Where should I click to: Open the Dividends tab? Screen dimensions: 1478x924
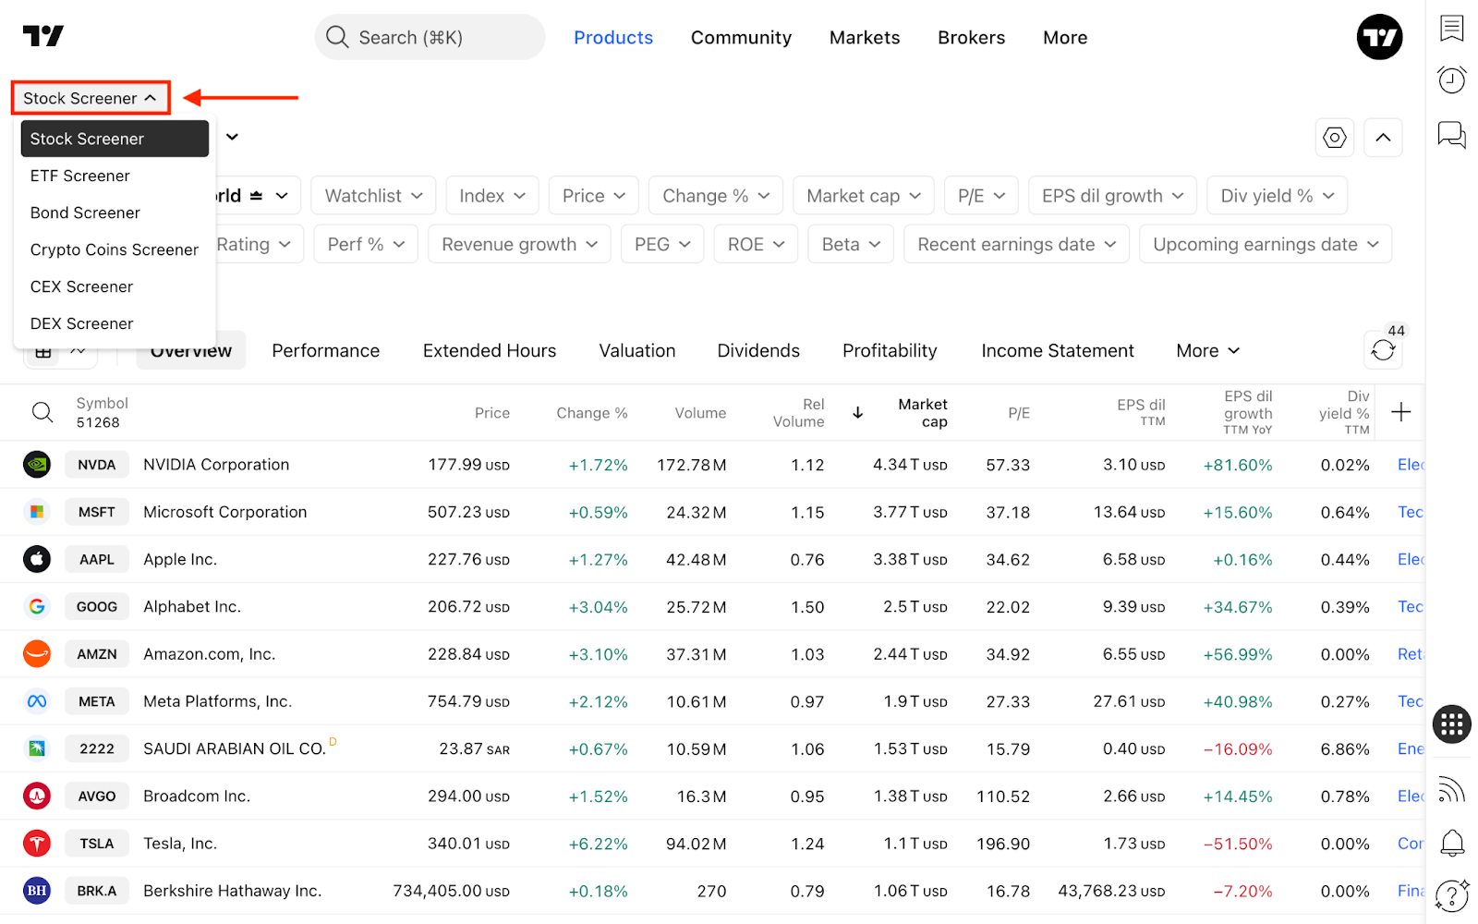758,350
